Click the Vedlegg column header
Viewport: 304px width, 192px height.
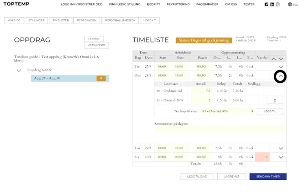pos(254,84)
